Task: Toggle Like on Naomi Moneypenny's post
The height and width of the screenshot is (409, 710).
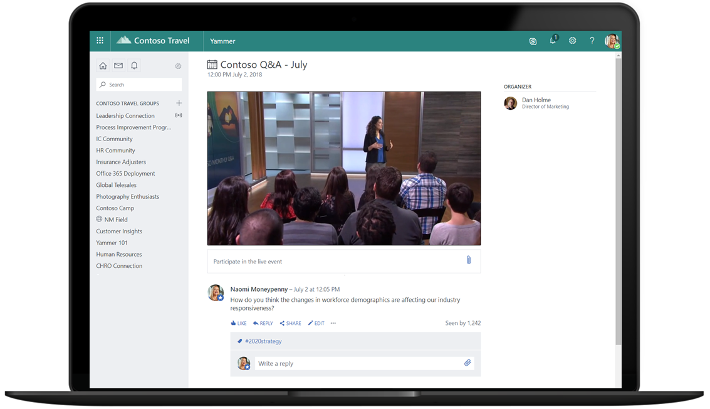Action: (238, 322)
